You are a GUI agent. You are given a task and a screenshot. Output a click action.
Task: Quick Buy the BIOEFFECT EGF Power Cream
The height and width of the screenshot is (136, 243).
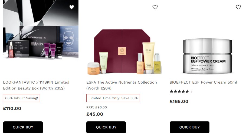point(189,127)
